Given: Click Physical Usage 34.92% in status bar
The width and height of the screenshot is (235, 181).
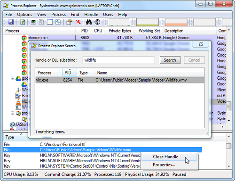Looking at the screenshot, I should (x=147, y=174).
